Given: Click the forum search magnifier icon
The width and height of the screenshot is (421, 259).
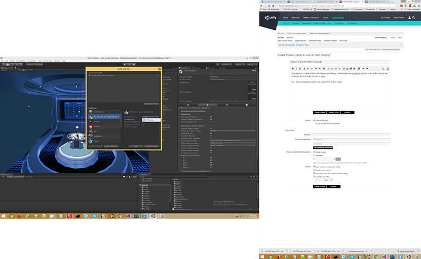Looking at the screenshot, I should coord(414,18).
